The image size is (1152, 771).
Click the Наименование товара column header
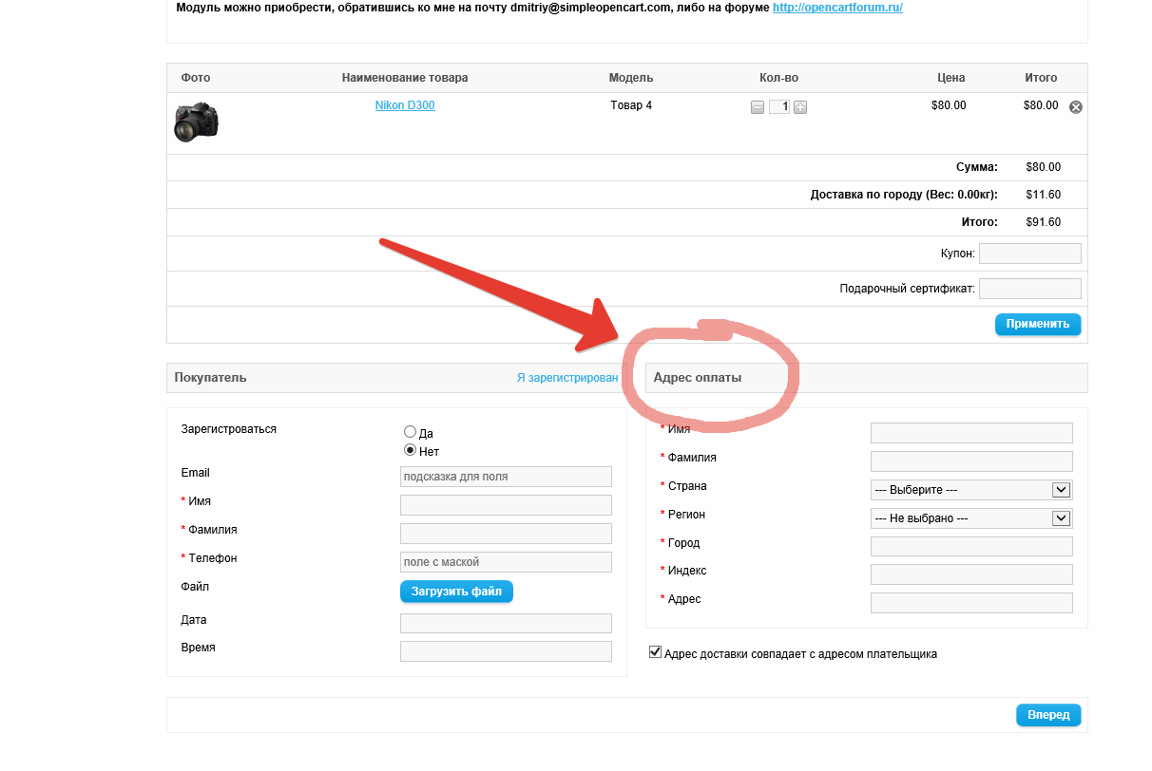[x=405, y=78]
